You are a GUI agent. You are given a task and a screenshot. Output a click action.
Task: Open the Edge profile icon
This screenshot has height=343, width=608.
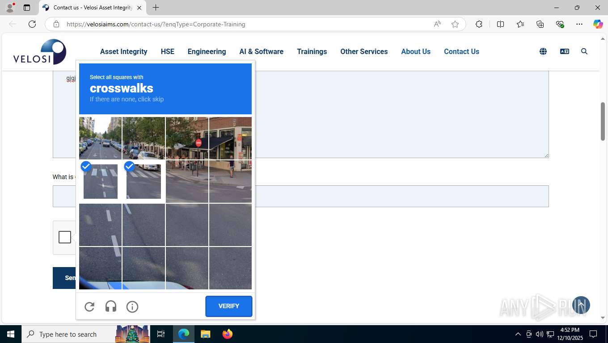[x=10, y=8]
